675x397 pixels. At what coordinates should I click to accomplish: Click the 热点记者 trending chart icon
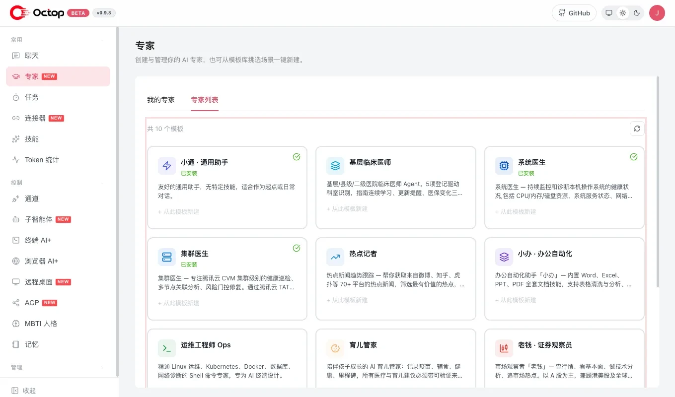click(x=335, y=257)
